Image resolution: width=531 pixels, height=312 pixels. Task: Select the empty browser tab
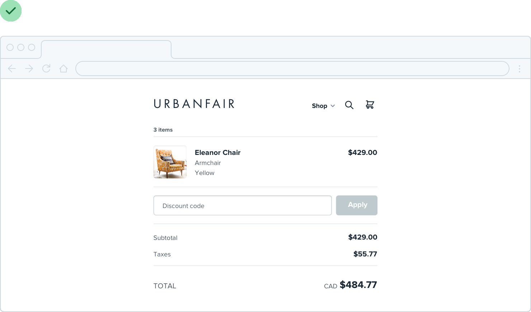106,49
